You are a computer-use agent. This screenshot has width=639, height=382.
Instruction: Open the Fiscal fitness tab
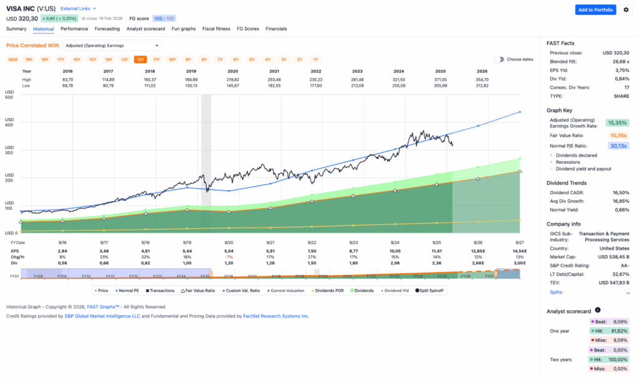[x=216, y=29]
